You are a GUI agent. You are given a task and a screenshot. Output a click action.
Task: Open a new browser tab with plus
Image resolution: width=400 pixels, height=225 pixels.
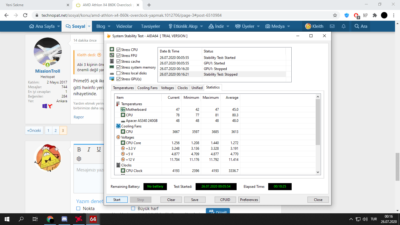[149, 5]
